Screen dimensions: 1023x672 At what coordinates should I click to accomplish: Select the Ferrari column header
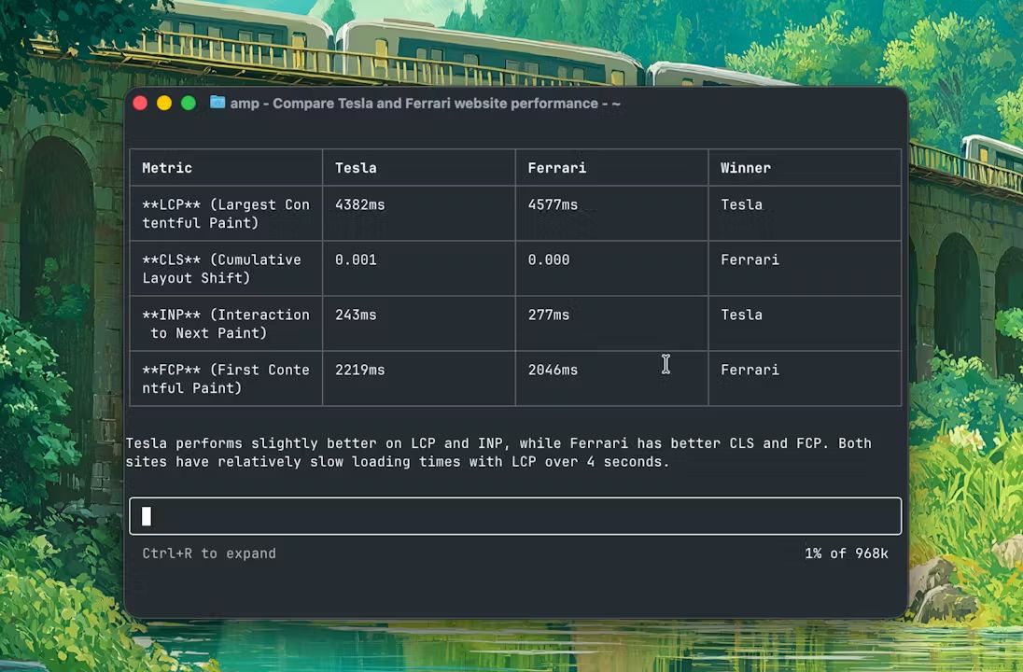click(556, 167)
